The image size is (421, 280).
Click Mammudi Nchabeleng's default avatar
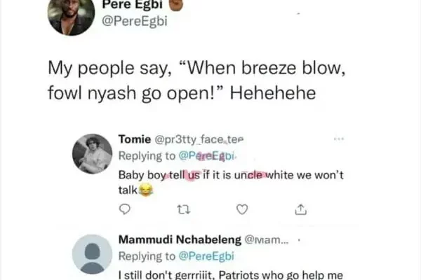click(x=92, y=253)
